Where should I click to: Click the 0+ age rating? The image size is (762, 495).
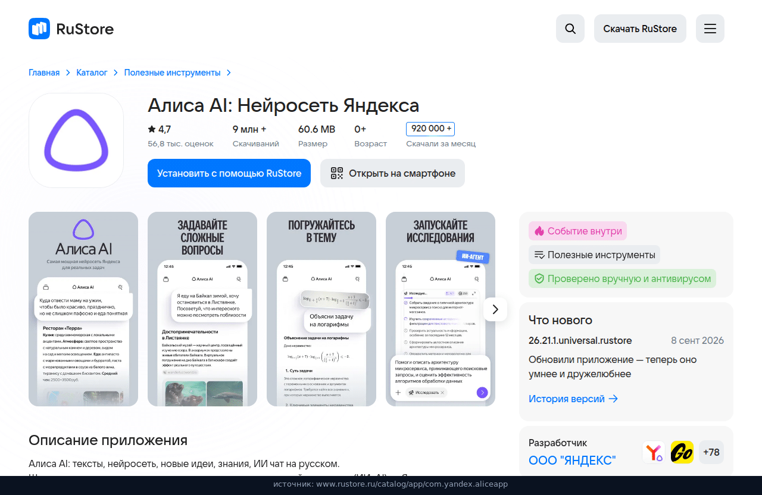point(360,129)
